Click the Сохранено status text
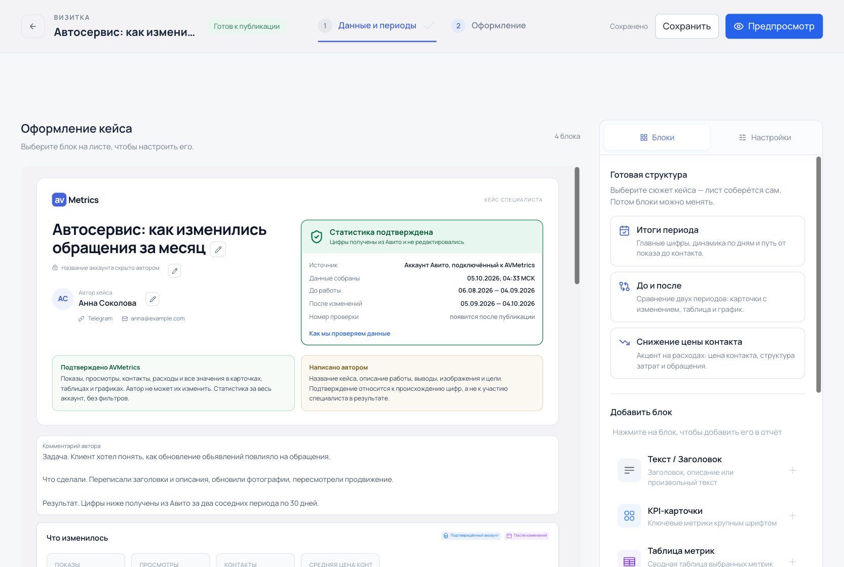 [629, 26]
